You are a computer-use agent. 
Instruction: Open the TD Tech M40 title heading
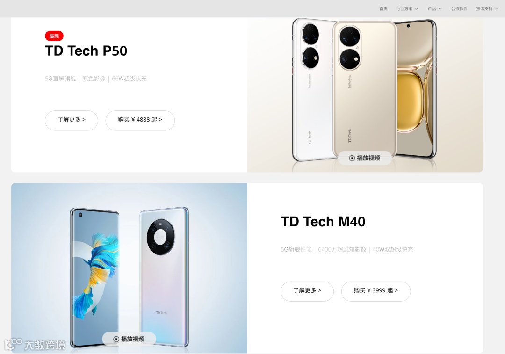(x=323, y=222)
